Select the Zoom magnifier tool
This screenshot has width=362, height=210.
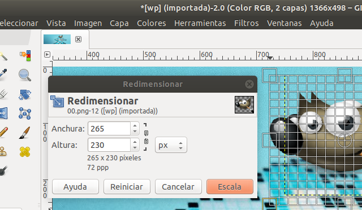click(25, 75)
